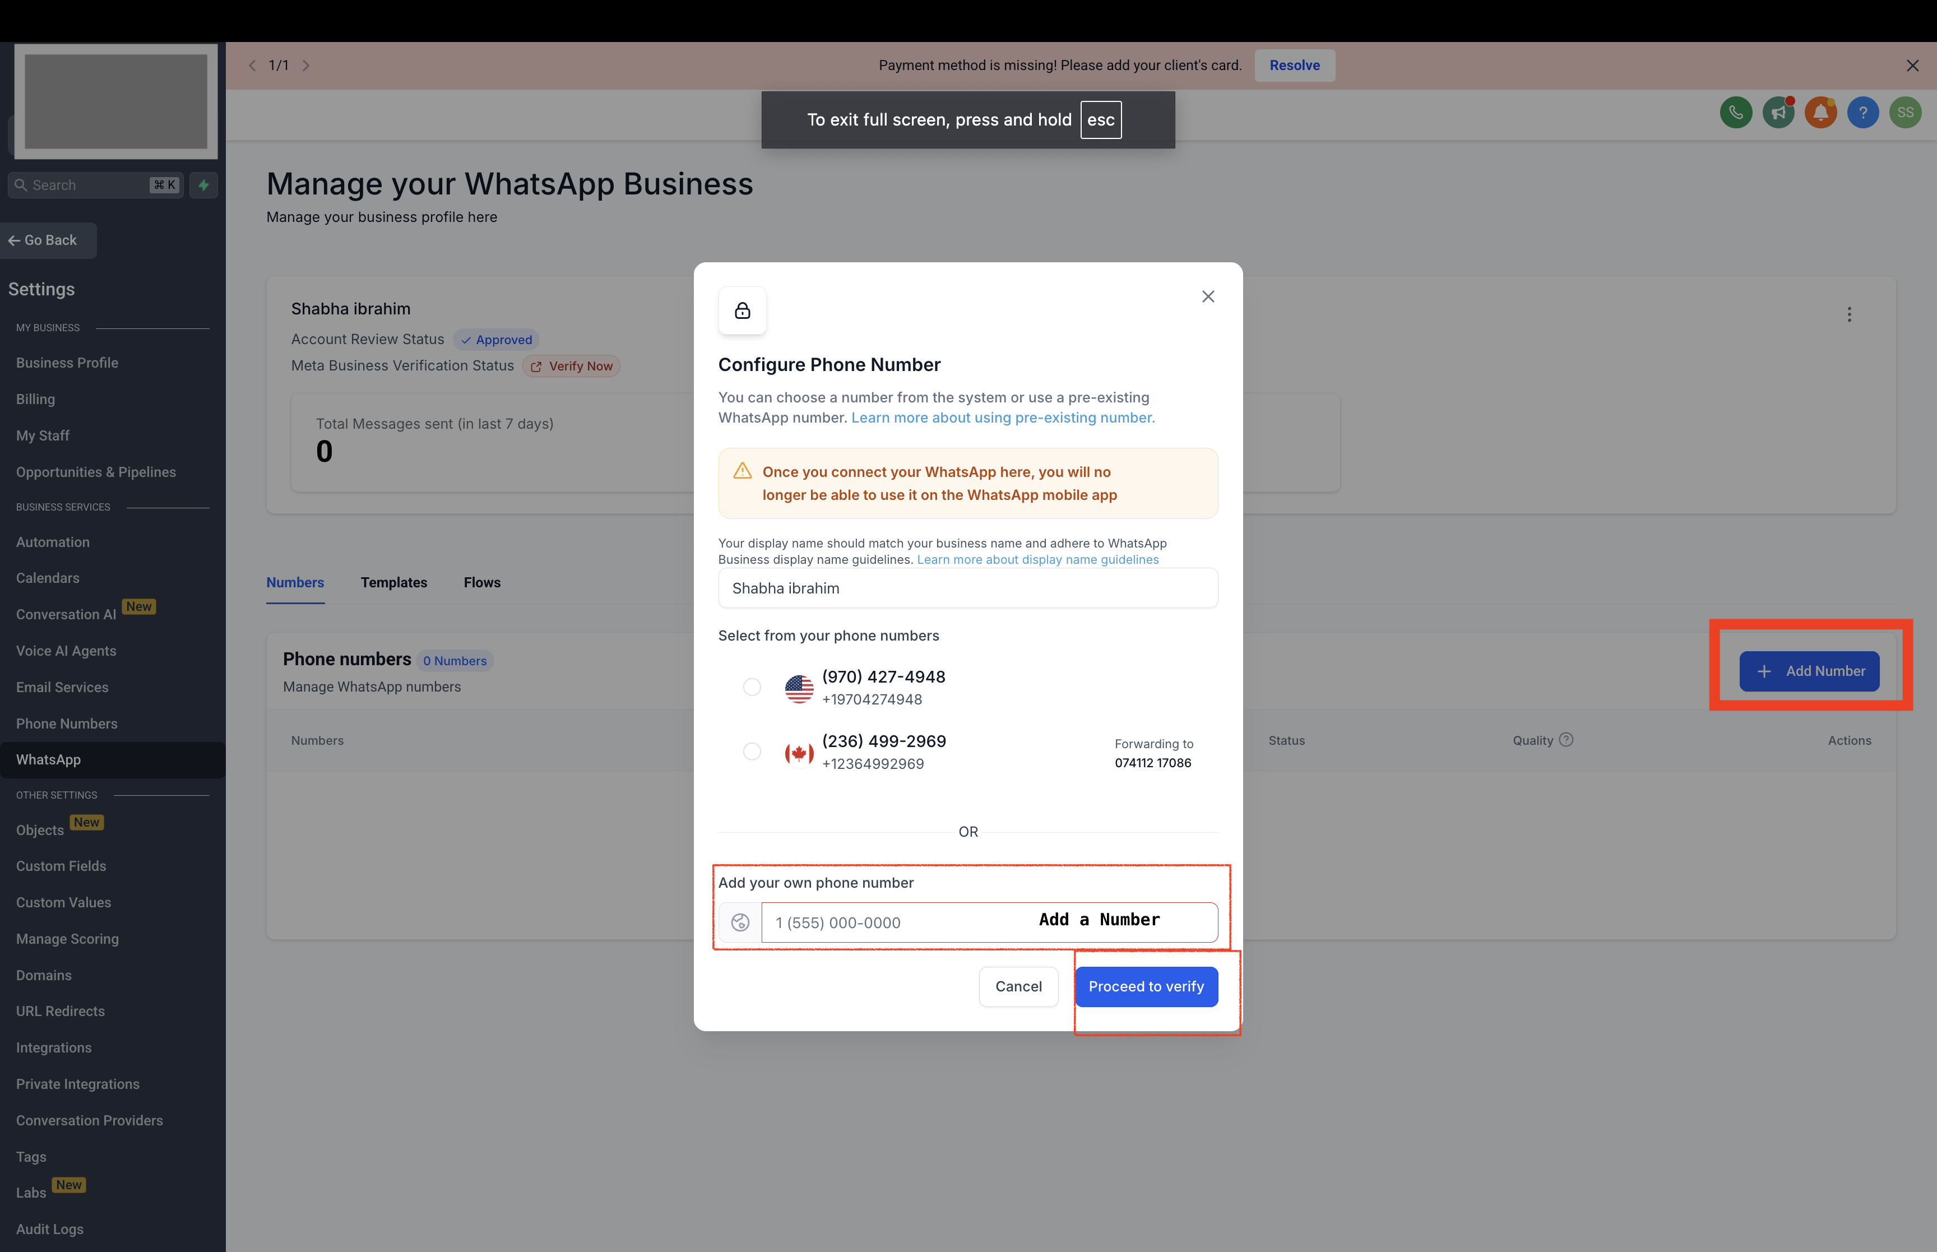Viewport: 1937px width, 1252px height.
Task: Select the (236) 499-2969 Canada number radio
Action: pos(752,751)
